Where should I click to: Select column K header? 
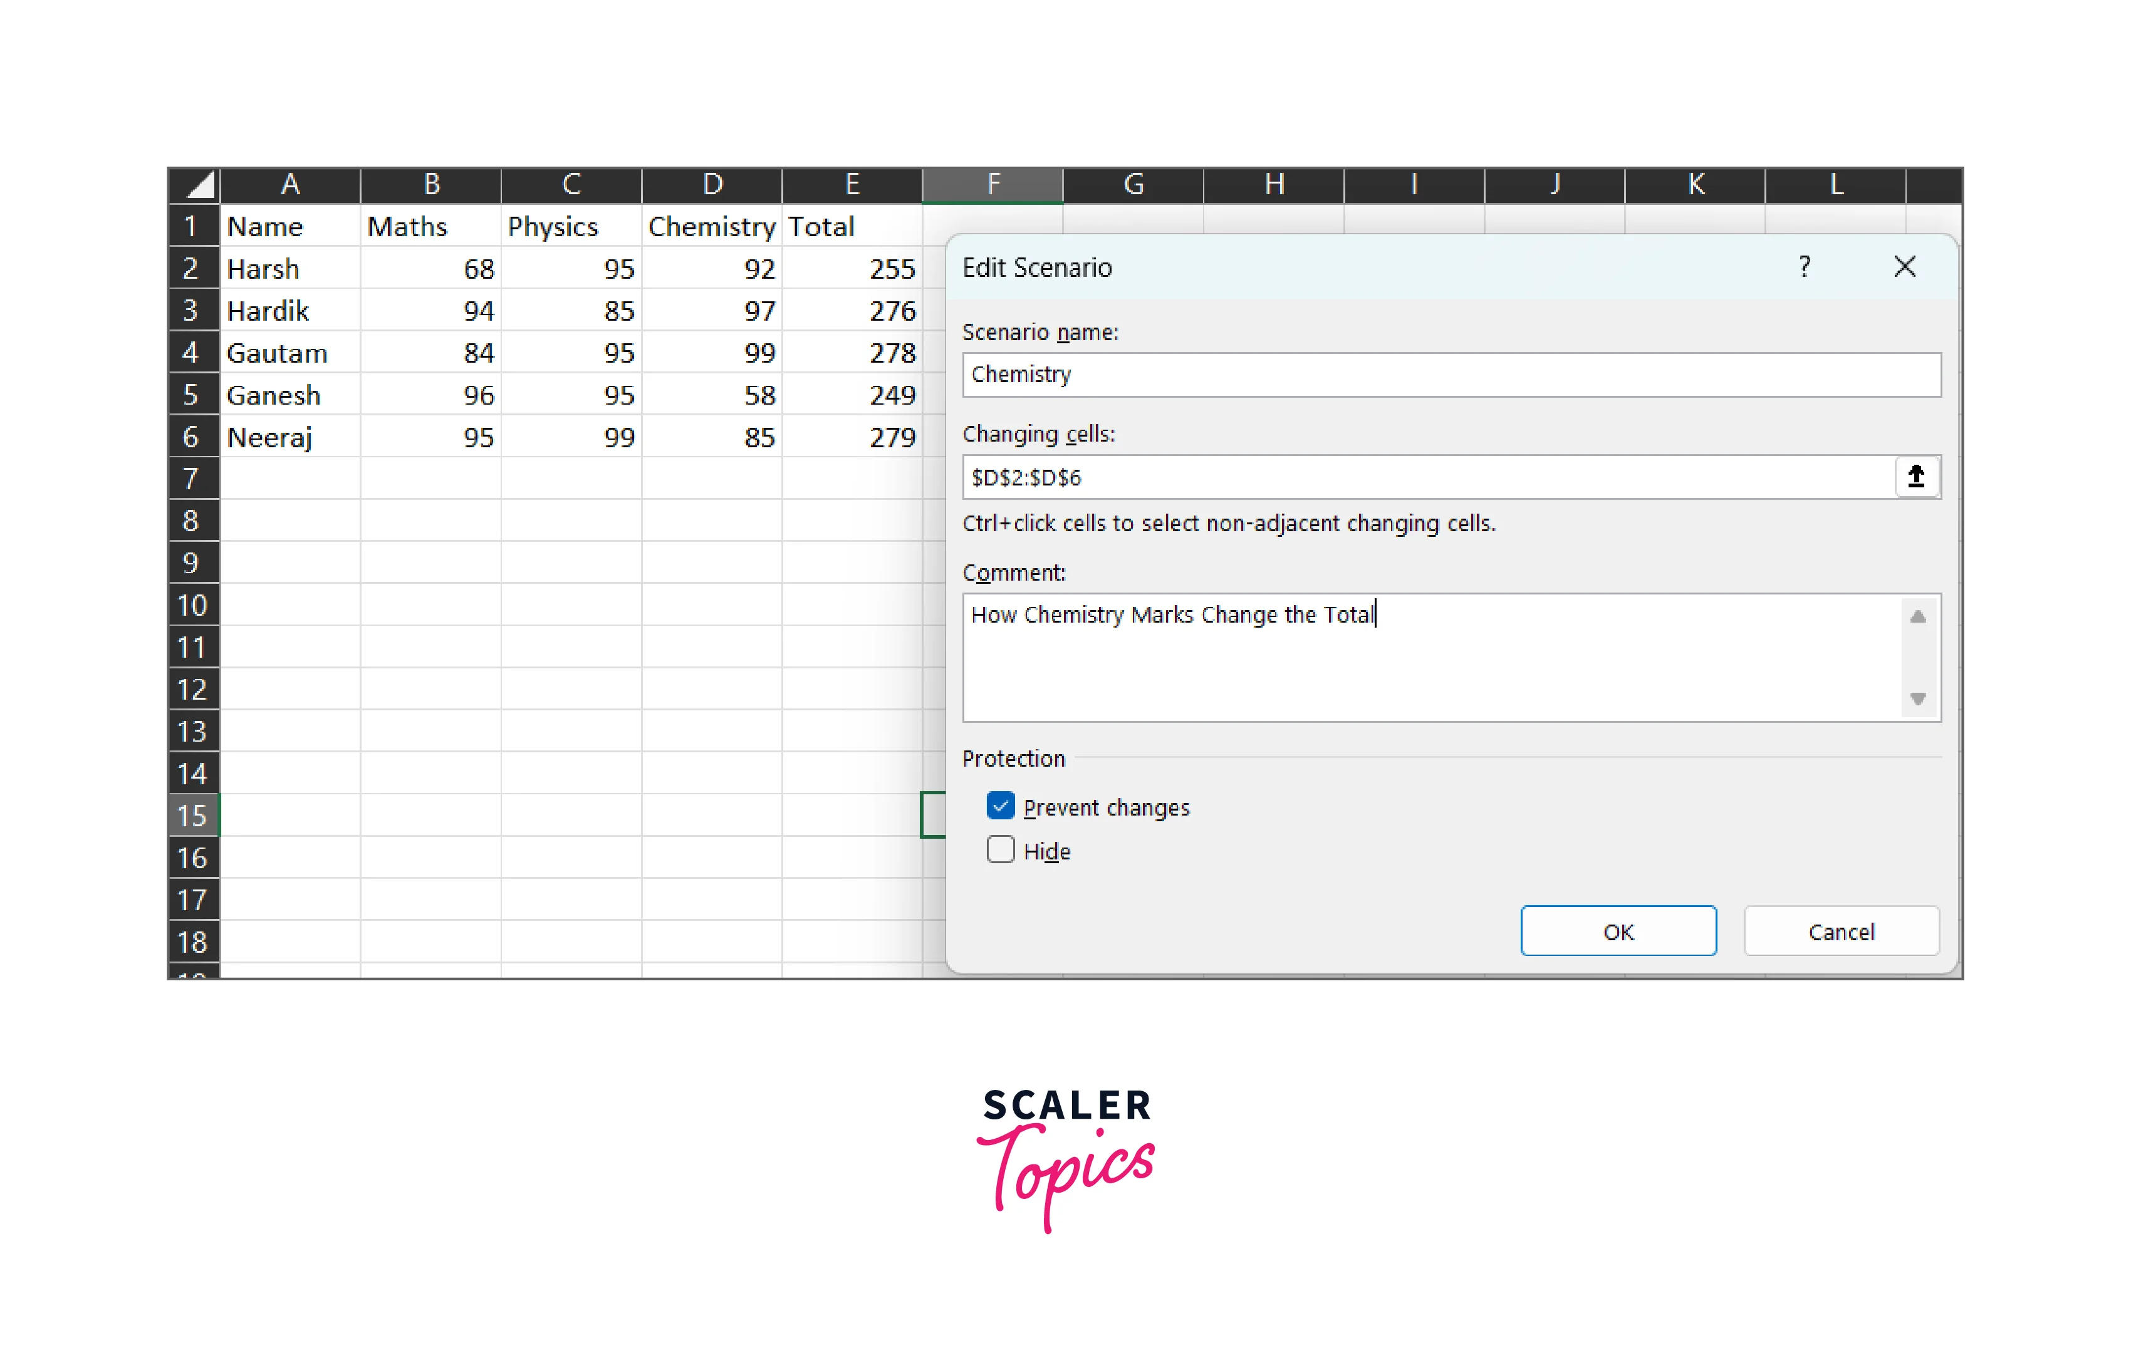pos(1695,185)
